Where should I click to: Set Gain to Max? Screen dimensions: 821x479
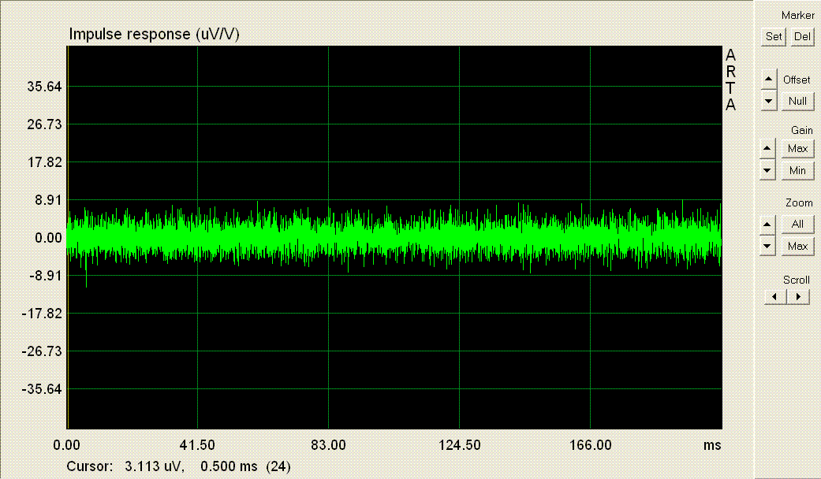(797, 149)
